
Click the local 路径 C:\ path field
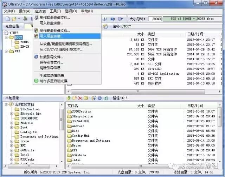tap(172, 98)
